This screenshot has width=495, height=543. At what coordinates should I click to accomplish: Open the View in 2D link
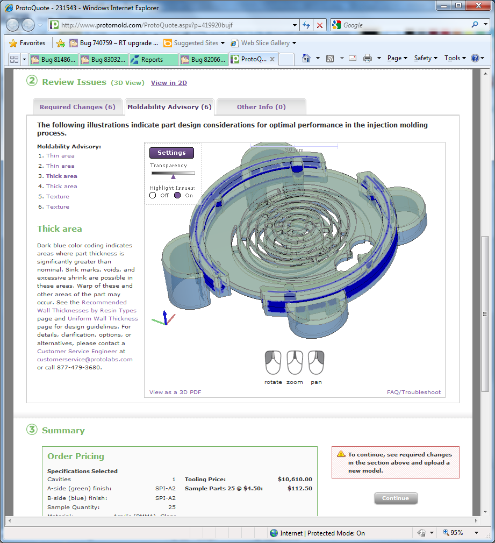(x=169, y=83)
